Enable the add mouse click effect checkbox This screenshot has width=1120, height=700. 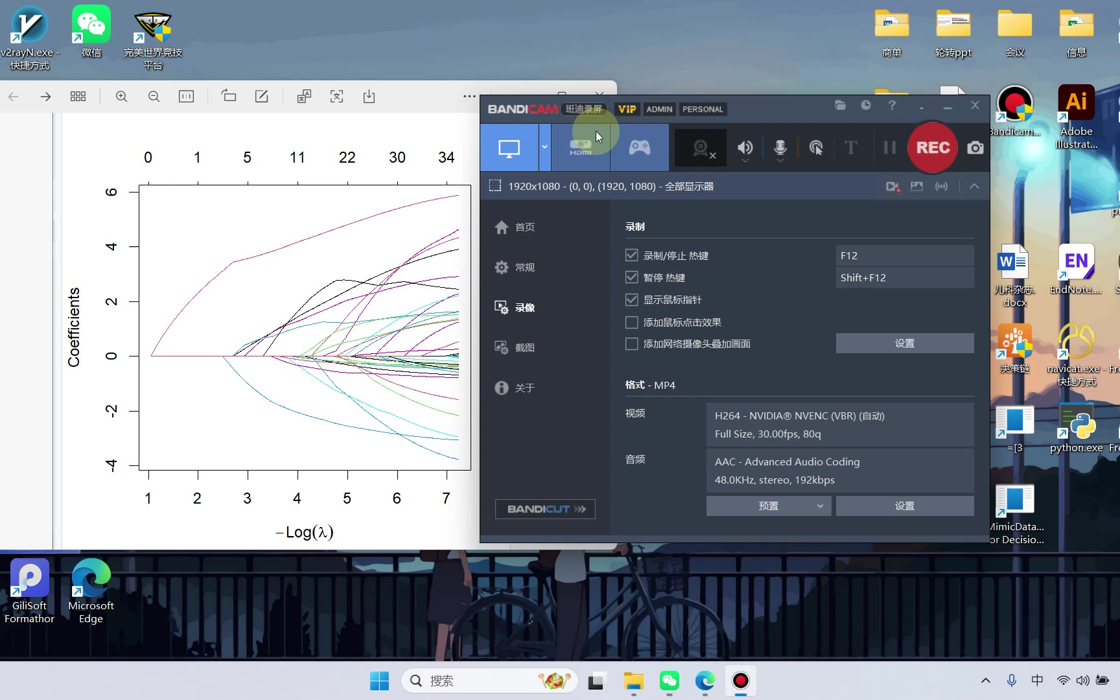[x=631, y=322]
